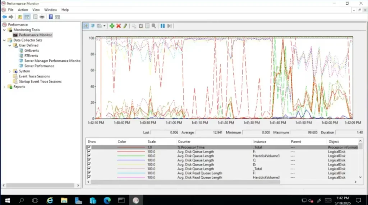This screenshot has width=368, height=205.
Task: Open the Action menu
Action: click(x=23, y=10)
